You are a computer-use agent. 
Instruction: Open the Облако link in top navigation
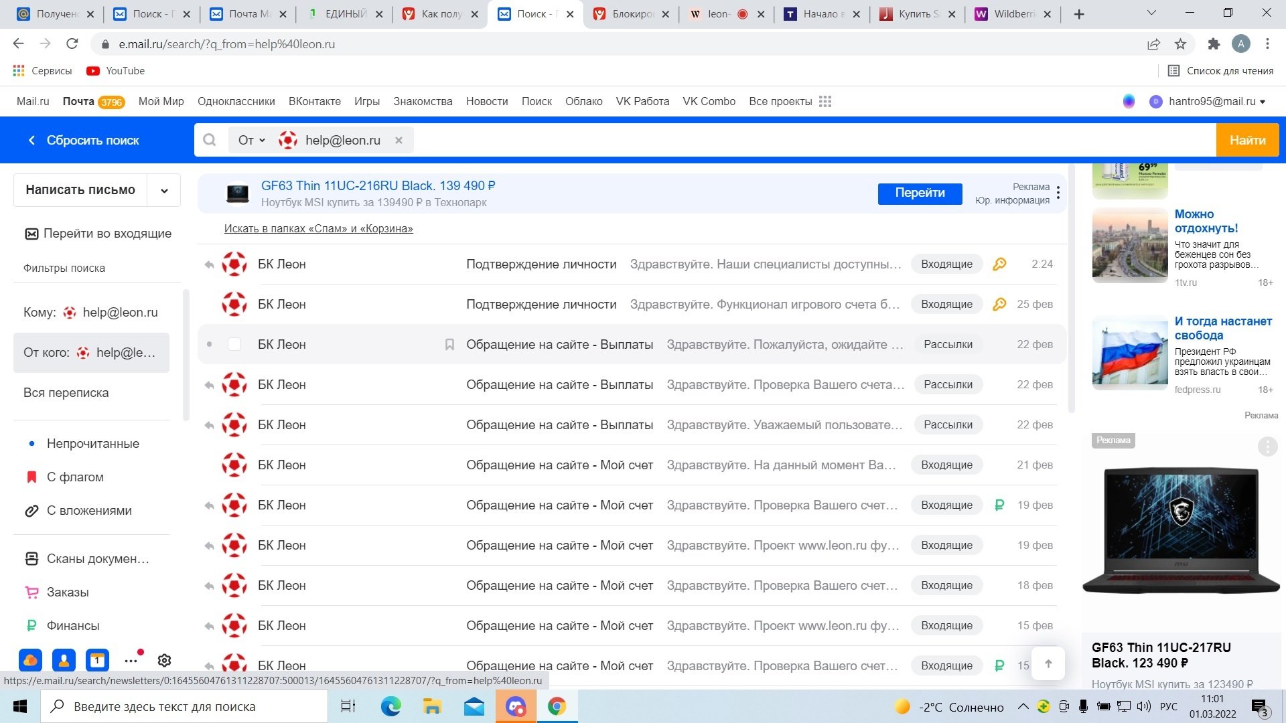point(583,101)
